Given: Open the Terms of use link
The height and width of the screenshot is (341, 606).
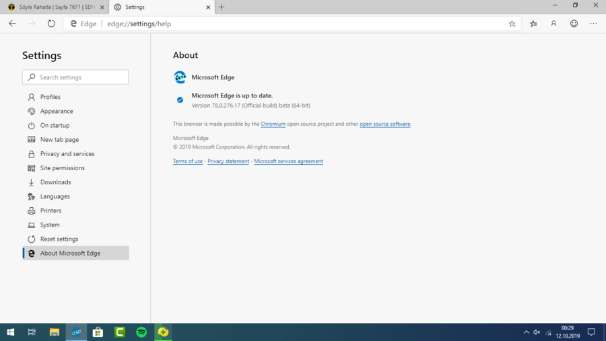Looking at the screenshot, I should [187, 161].
